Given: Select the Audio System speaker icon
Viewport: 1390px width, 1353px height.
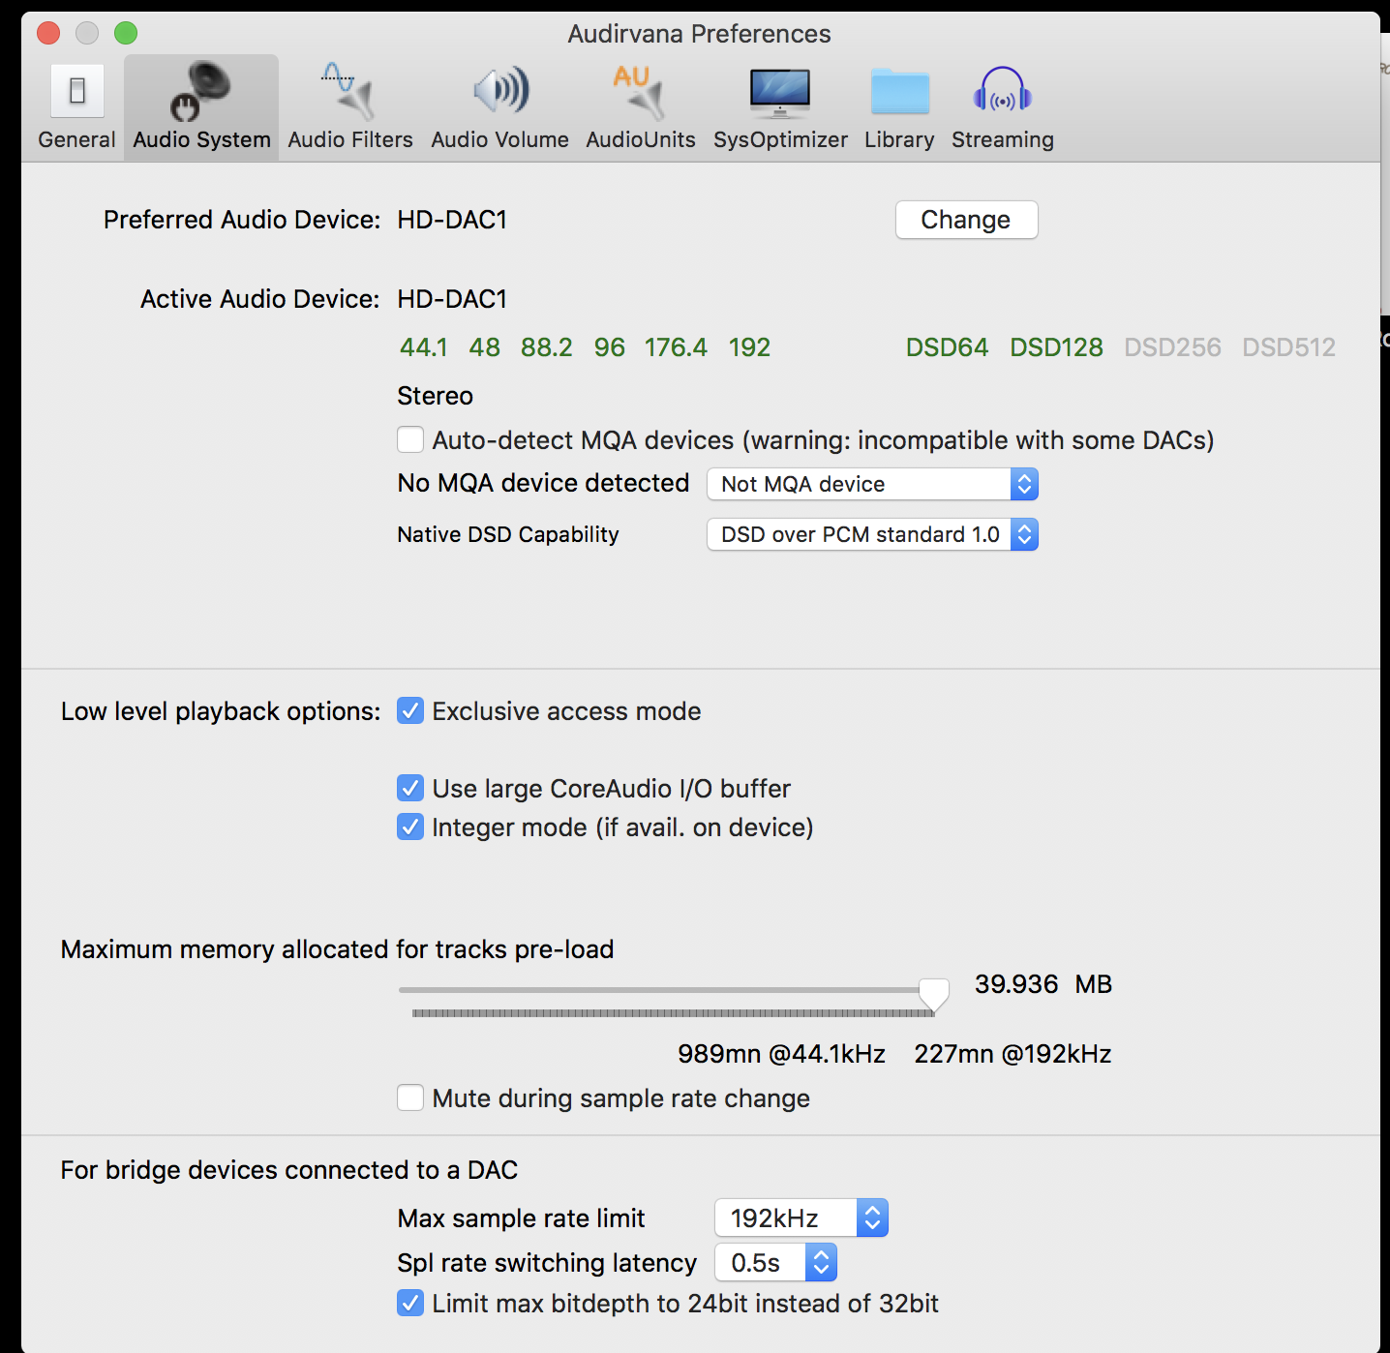Looking at the screenshot, I should (x=201, y=90).
